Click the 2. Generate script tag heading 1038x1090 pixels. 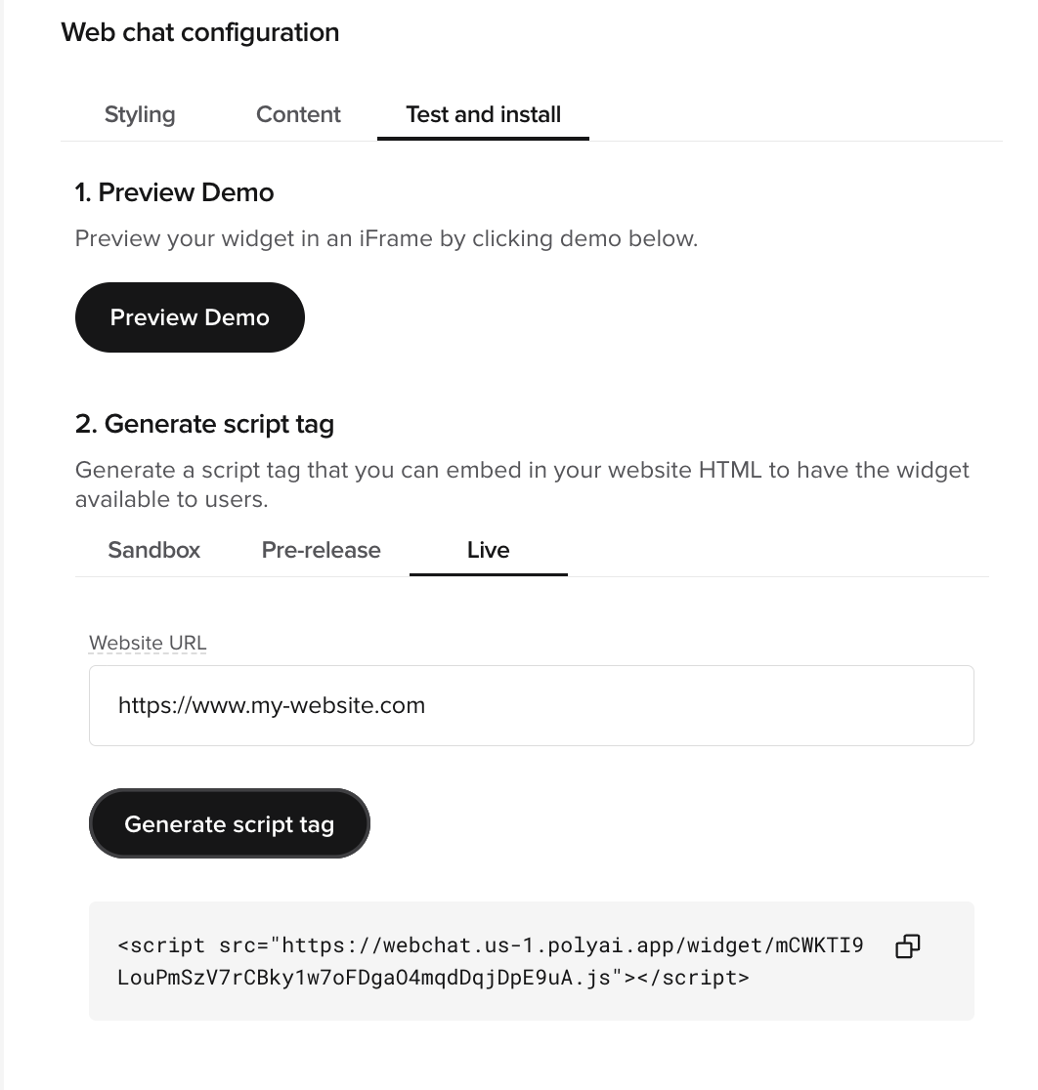204,424
